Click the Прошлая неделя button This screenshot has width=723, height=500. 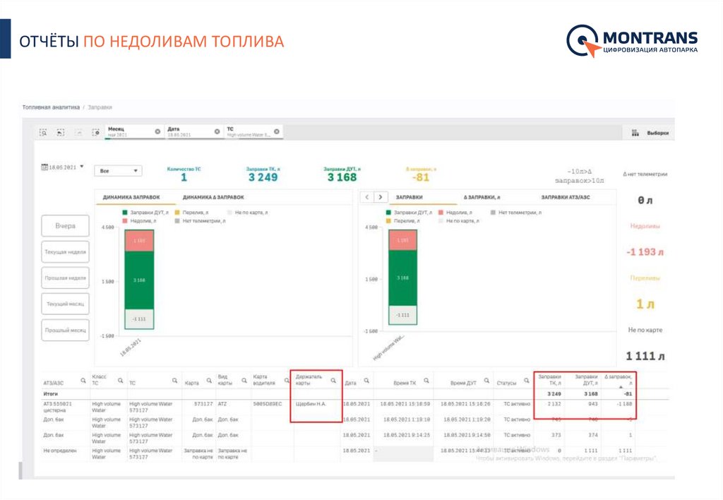pos(64,277)
